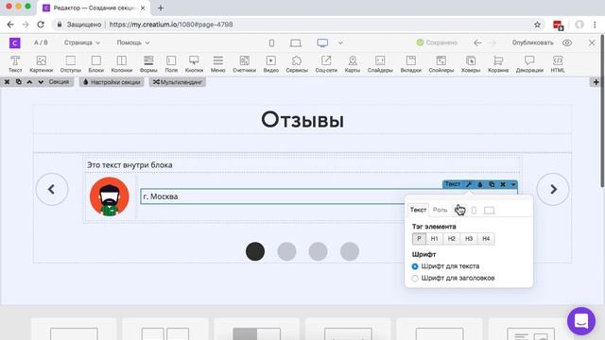Screen dimensions: 605x340
Task: Open the Декорации tool
Action: click(x=529, y=63)
